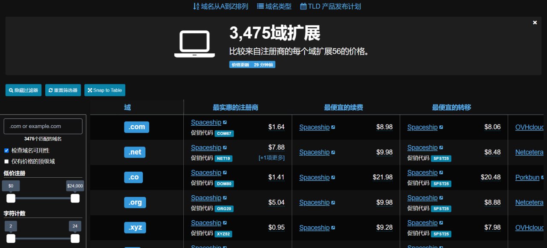
Task: Focus the '.com or example.com' search field
Action: [x=43, y=126]
